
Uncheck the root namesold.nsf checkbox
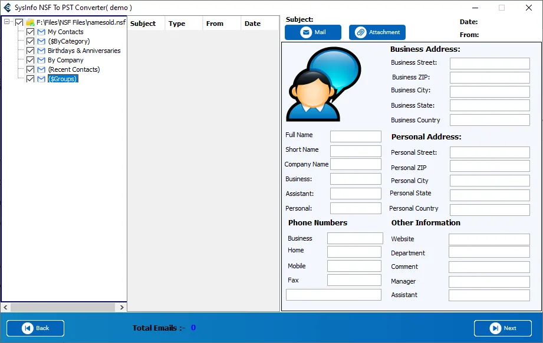[19, 22]
